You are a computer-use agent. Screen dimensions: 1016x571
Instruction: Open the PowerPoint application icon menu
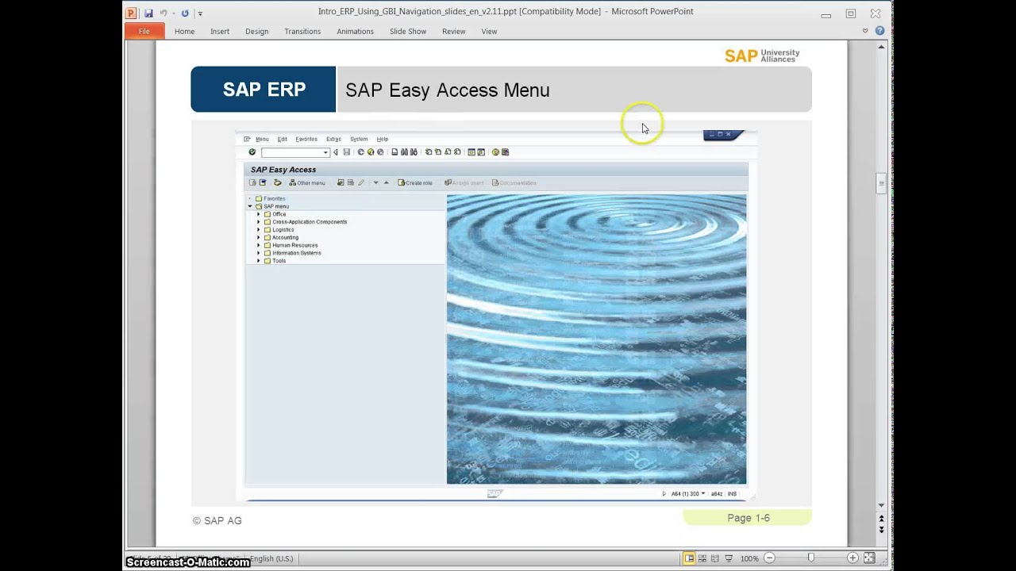coord(132,13)
